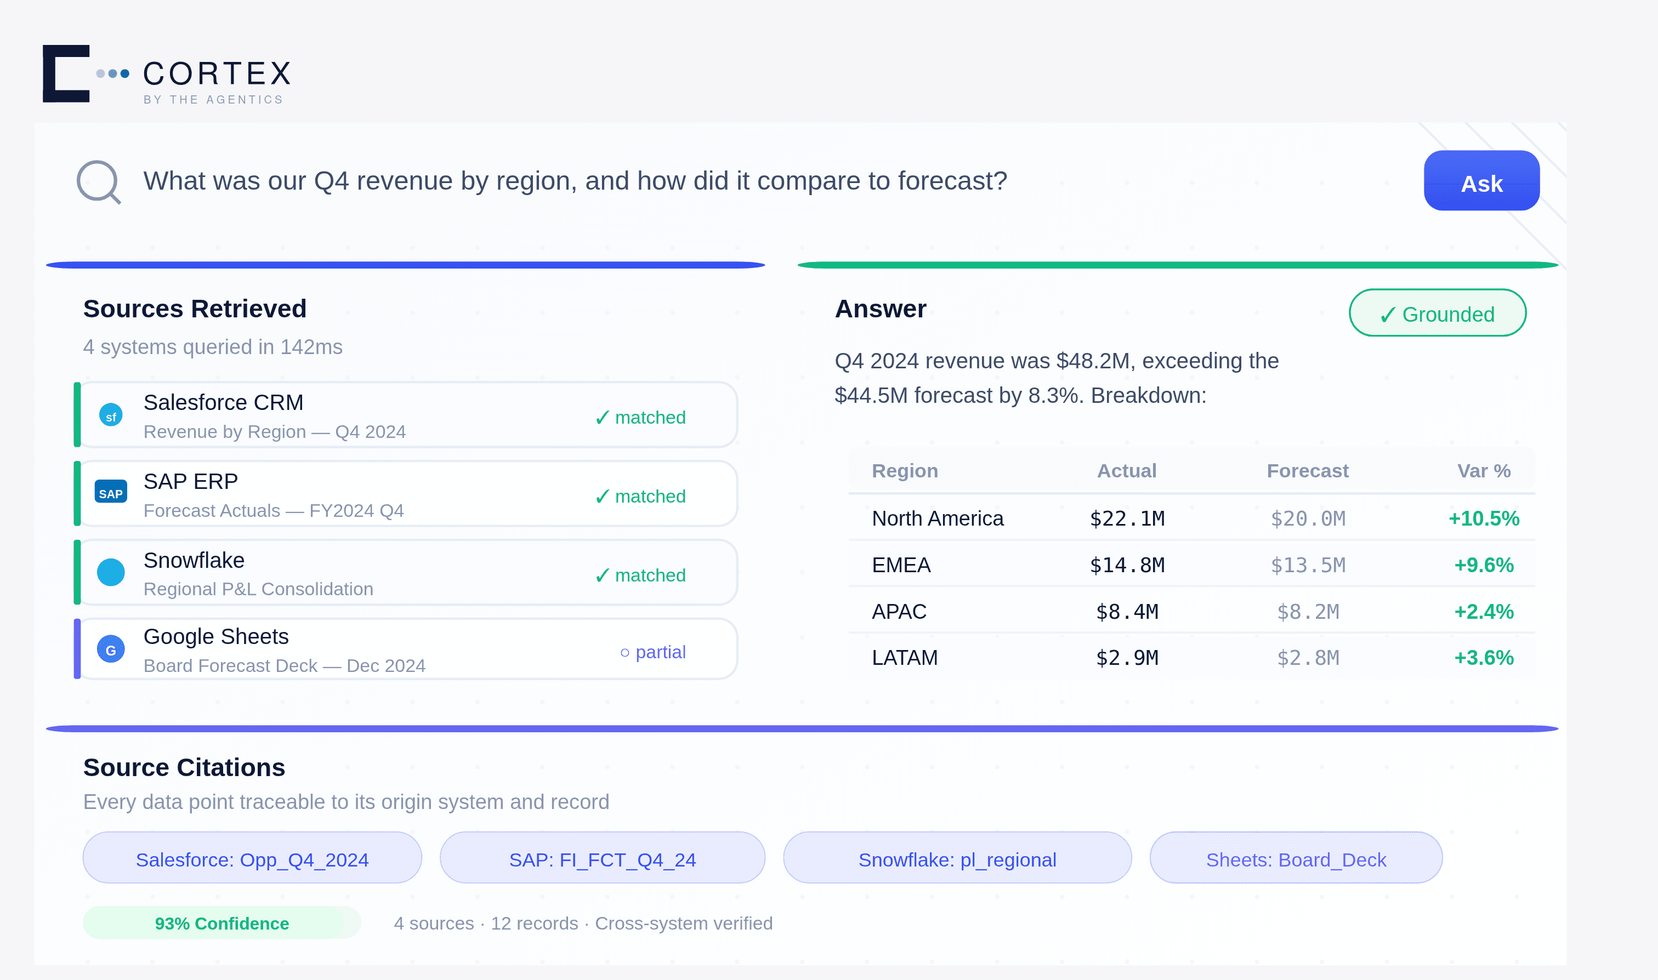Click the 93% Confidence indicator bar
Viewport: 1658px width, 980px height.
pos(222,922)
